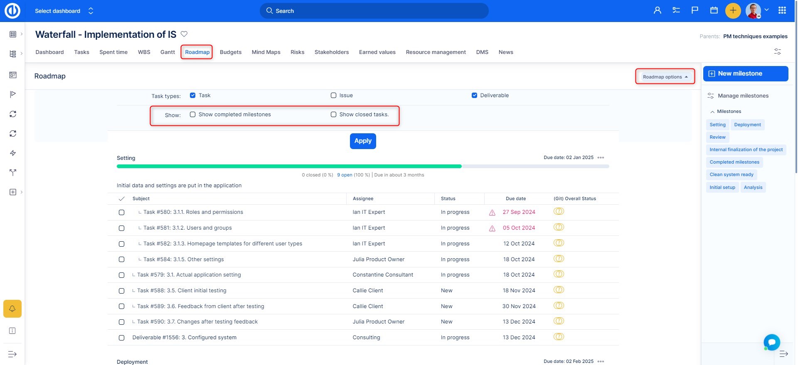Click the yellow plus quick-add button
The height and width of the screenshot is (365, 798).
tap(733, 10)
